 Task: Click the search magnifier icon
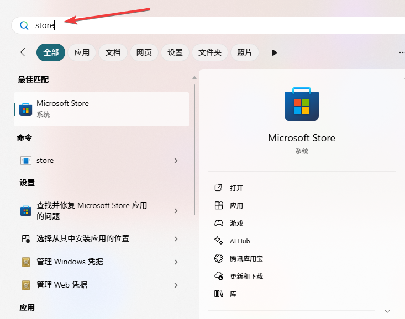tap(24, 25)
